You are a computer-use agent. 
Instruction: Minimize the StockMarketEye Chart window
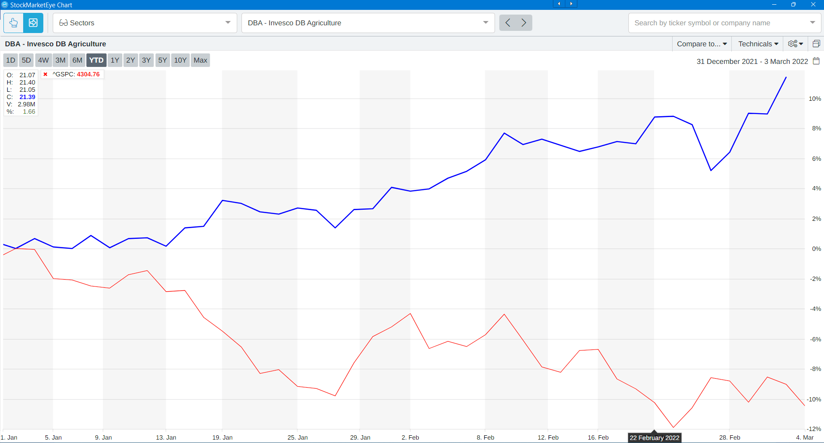pyautogui.click(x=774, y=5)
